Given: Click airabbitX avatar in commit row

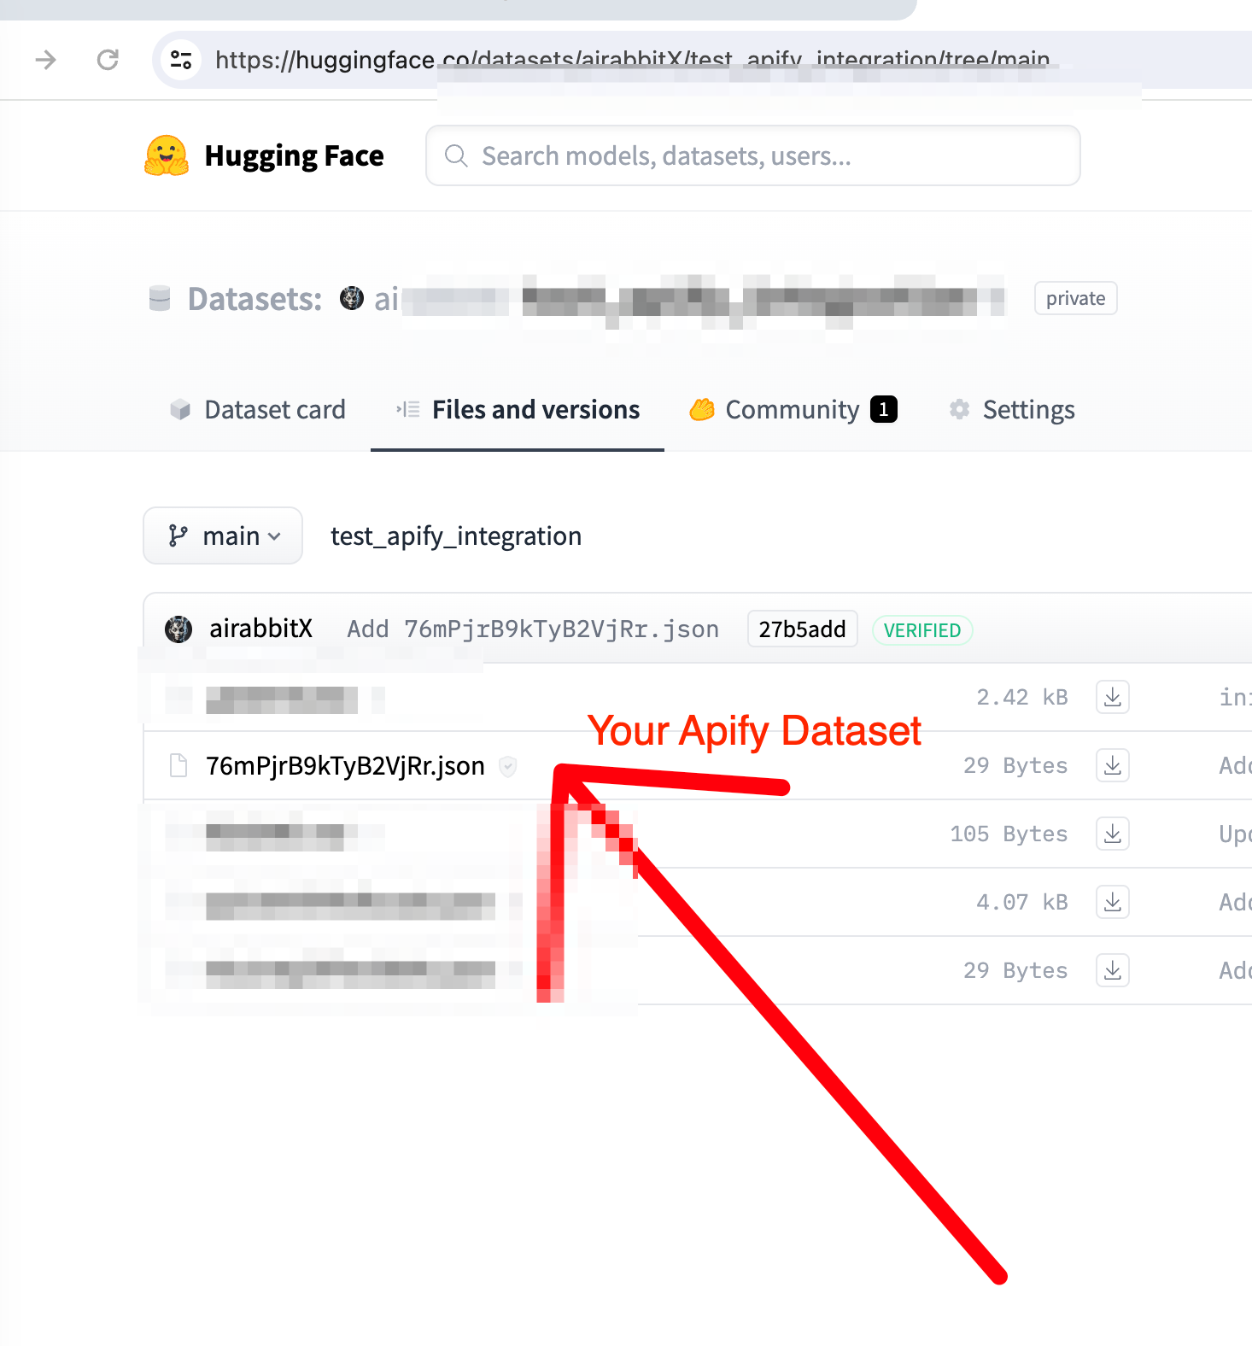Looking at the screenshot, I should [x=178, y=629].
